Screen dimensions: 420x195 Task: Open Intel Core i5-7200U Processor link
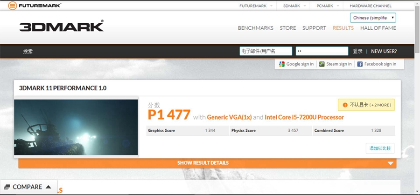304,117
